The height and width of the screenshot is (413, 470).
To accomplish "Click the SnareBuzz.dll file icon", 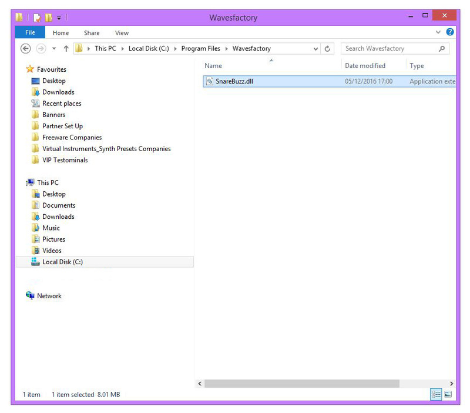I will (210, 81).
